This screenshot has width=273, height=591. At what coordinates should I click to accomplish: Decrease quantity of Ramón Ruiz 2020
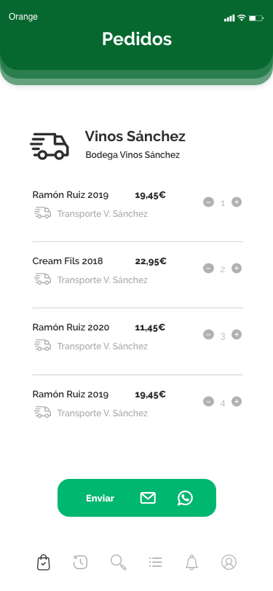pos(208,335)
